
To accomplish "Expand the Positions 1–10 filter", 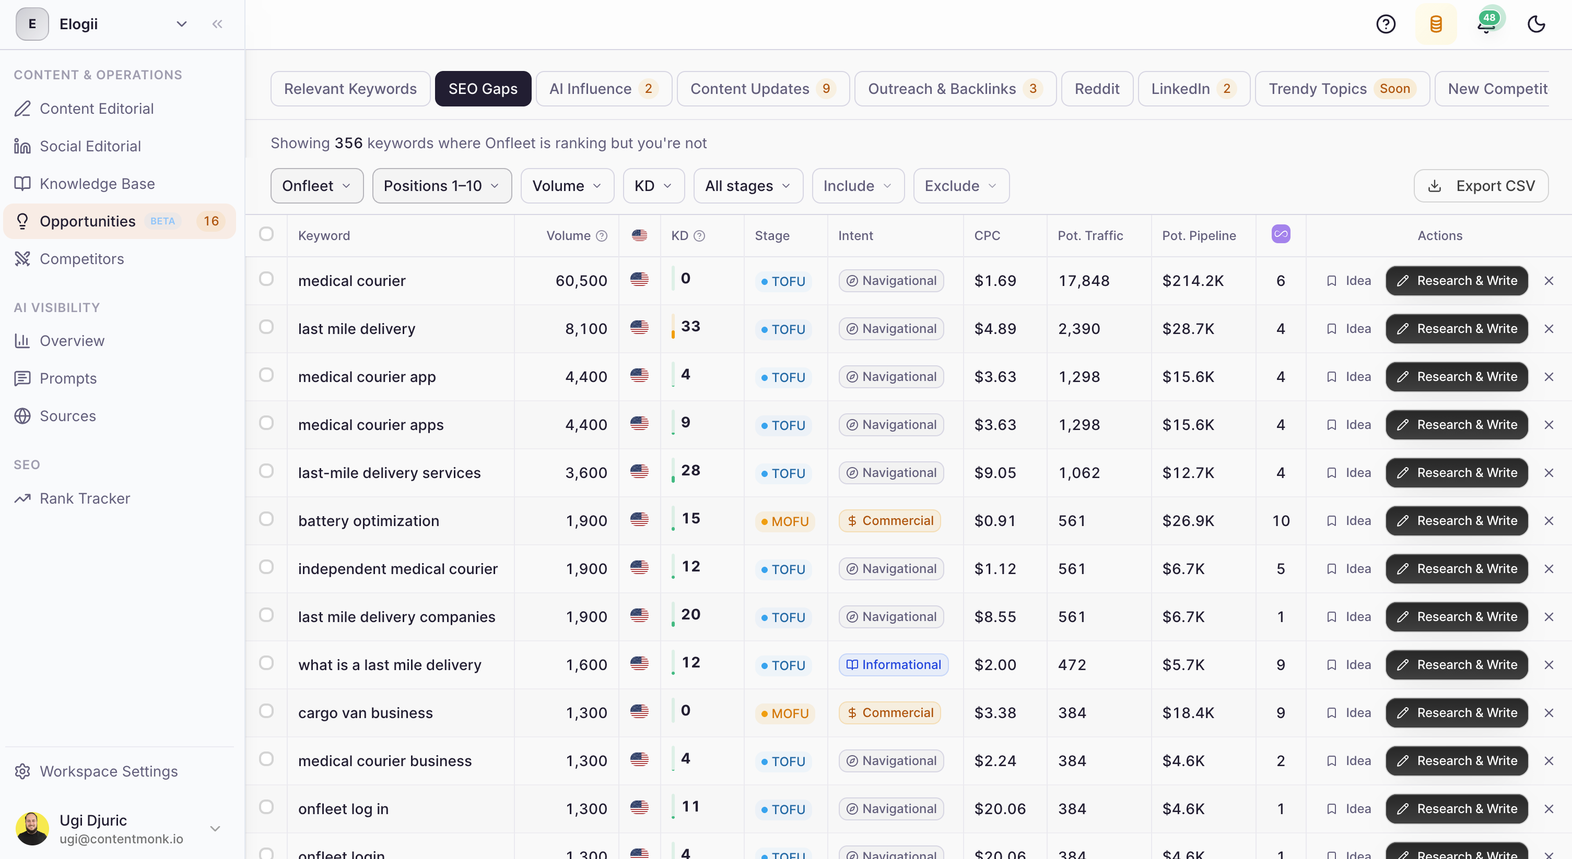I will click(442, 186).
